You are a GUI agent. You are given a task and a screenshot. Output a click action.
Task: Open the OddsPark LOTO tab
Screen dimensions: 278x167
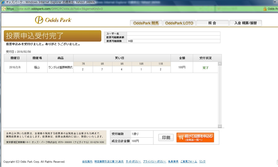coord(179,23)
